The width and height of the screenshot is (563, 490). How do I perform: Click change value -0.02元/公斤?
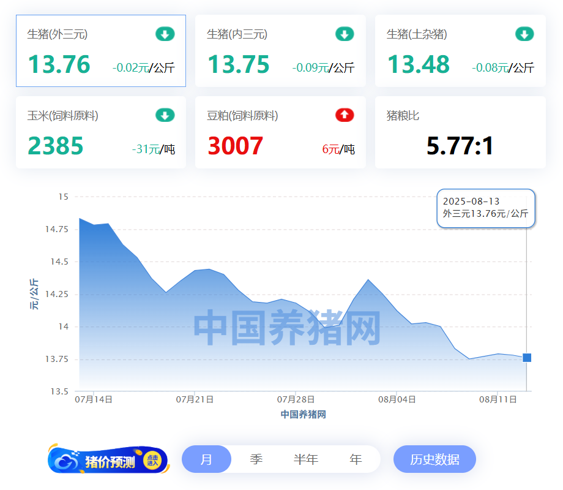[144, 67]
